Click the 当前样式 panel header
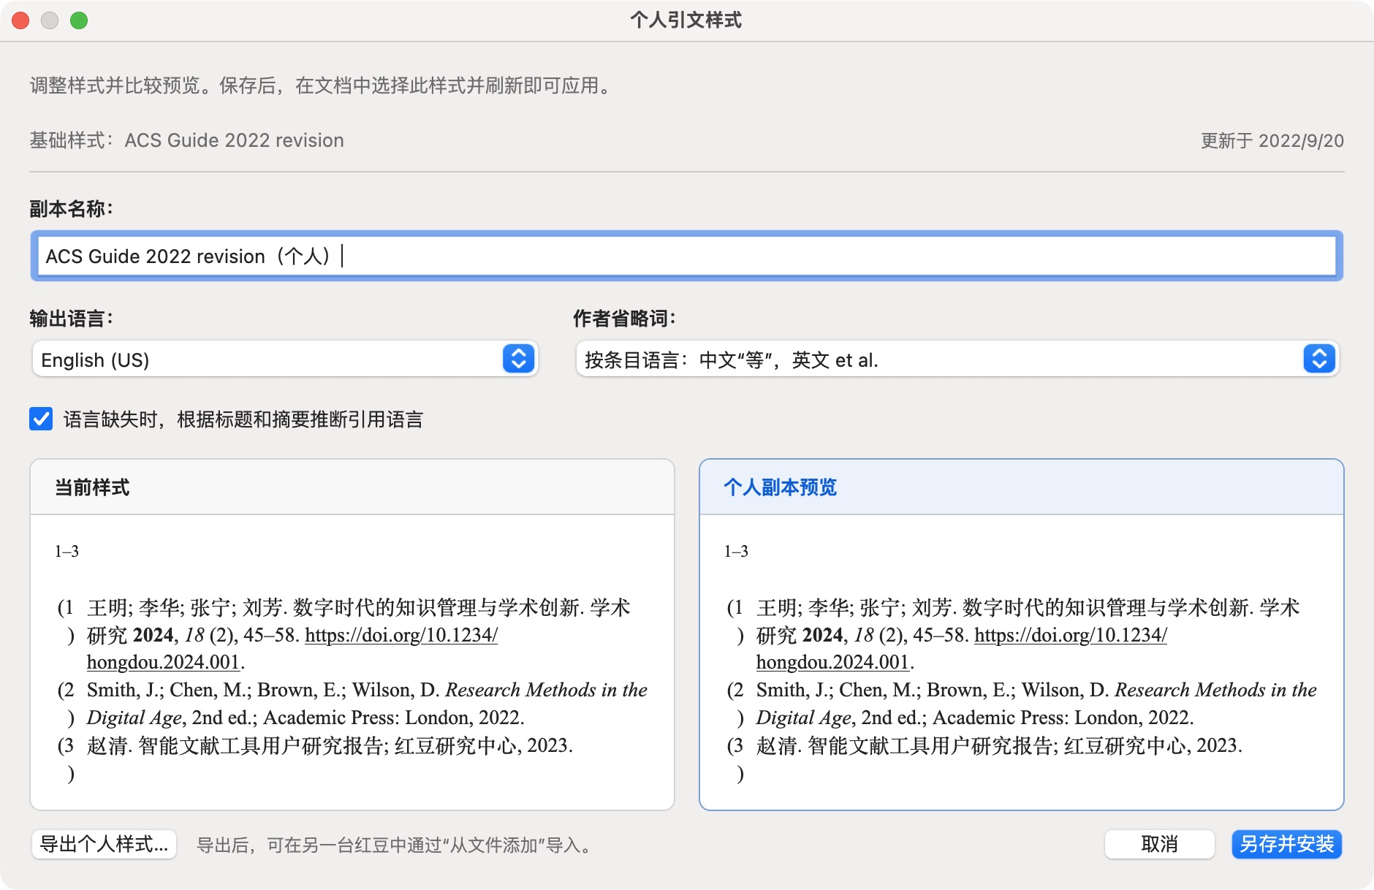The height and width of the screenshot is (890, 1374). 352,487
